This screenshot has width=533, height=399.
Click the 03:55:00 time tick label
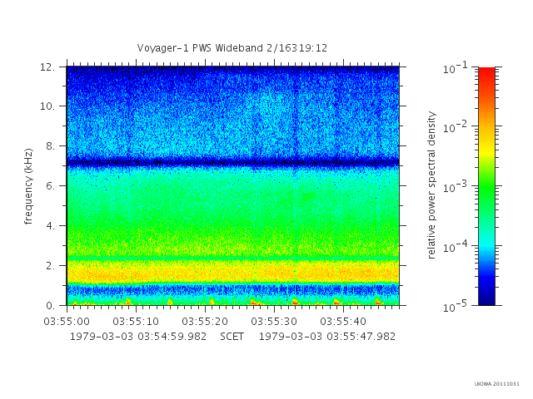click(x=67, y=322)
